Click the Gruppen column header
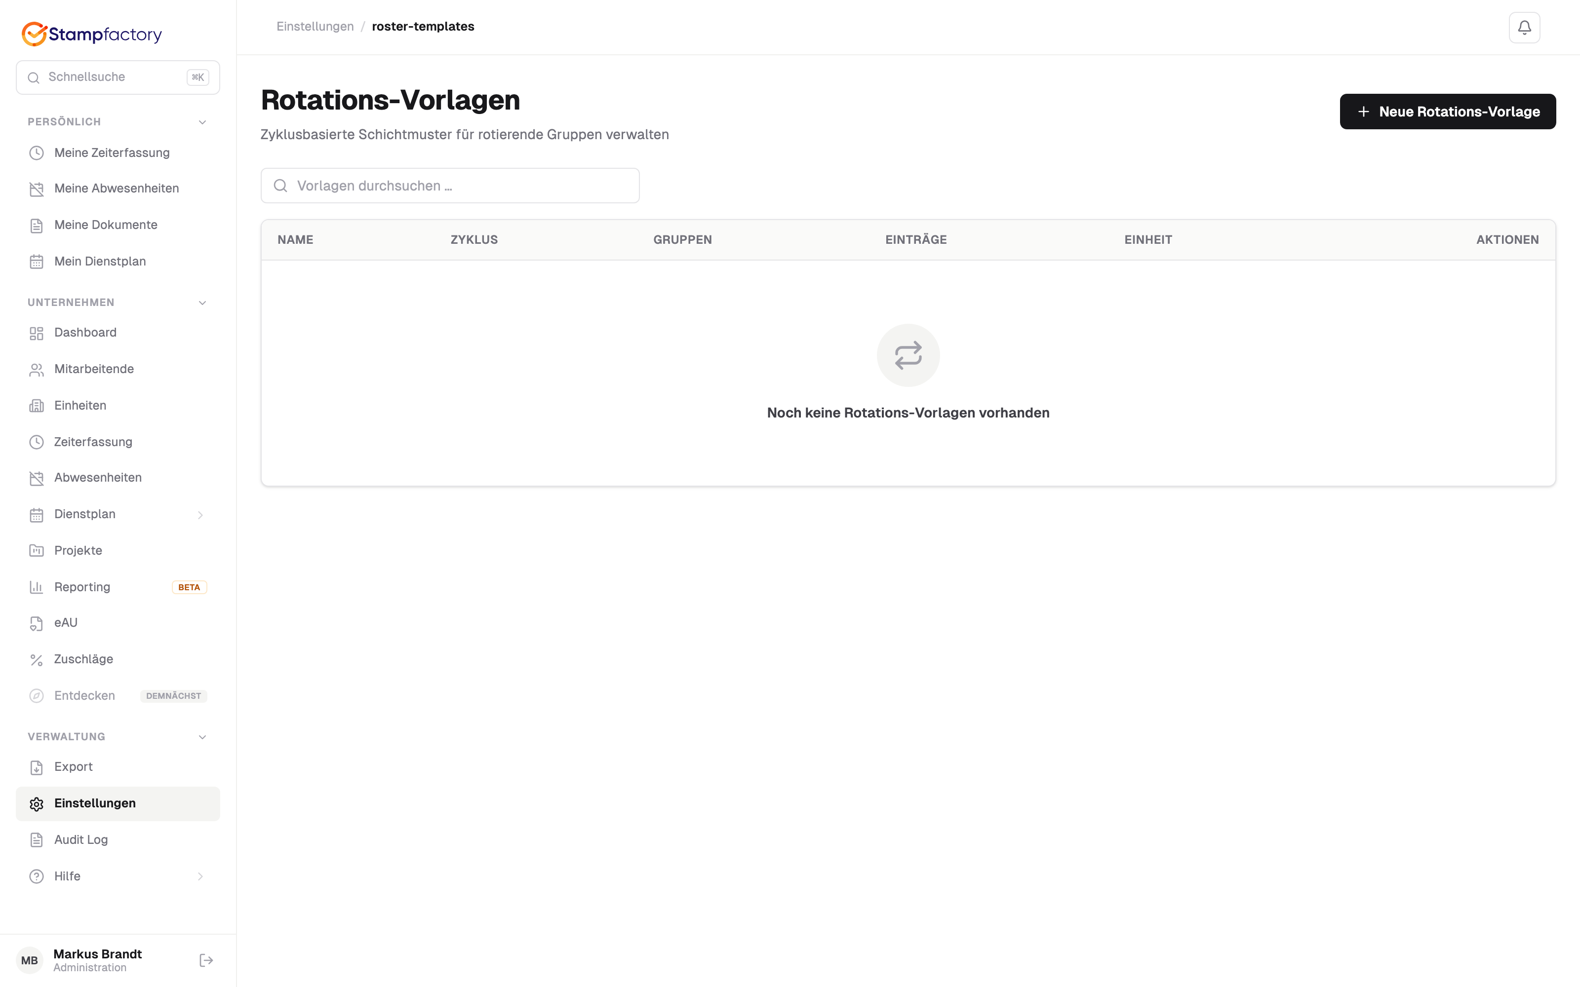Screen dimensions: 1580x987 pyautogui.click(x=682, y=239)
